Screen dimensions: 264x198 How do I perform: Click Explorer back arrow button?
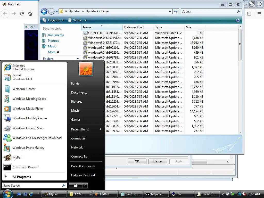pos(44,11)
